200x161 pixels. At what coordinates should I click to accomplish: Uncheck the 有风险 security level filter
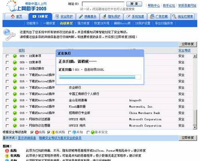(49, 132)
